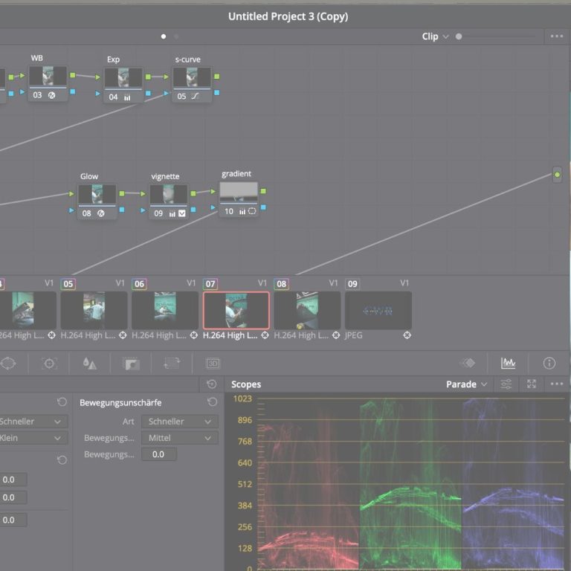The width and height of the screenshot is (571, 571).
Task: Open node editor three-dot options menu
Action: point(556,36)
